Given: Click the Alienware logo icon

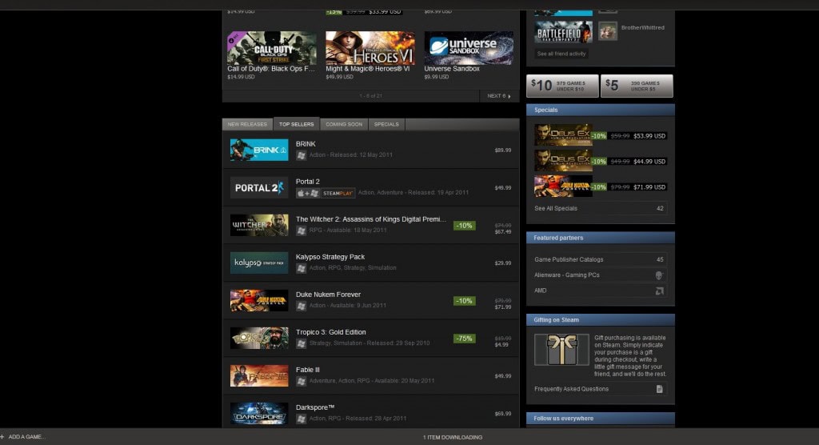Looking at the screenshot, I should point(659,275).
